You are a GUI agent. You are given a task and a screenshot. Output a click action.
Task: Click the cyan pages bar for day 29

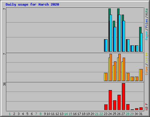(x=133, y=49)
